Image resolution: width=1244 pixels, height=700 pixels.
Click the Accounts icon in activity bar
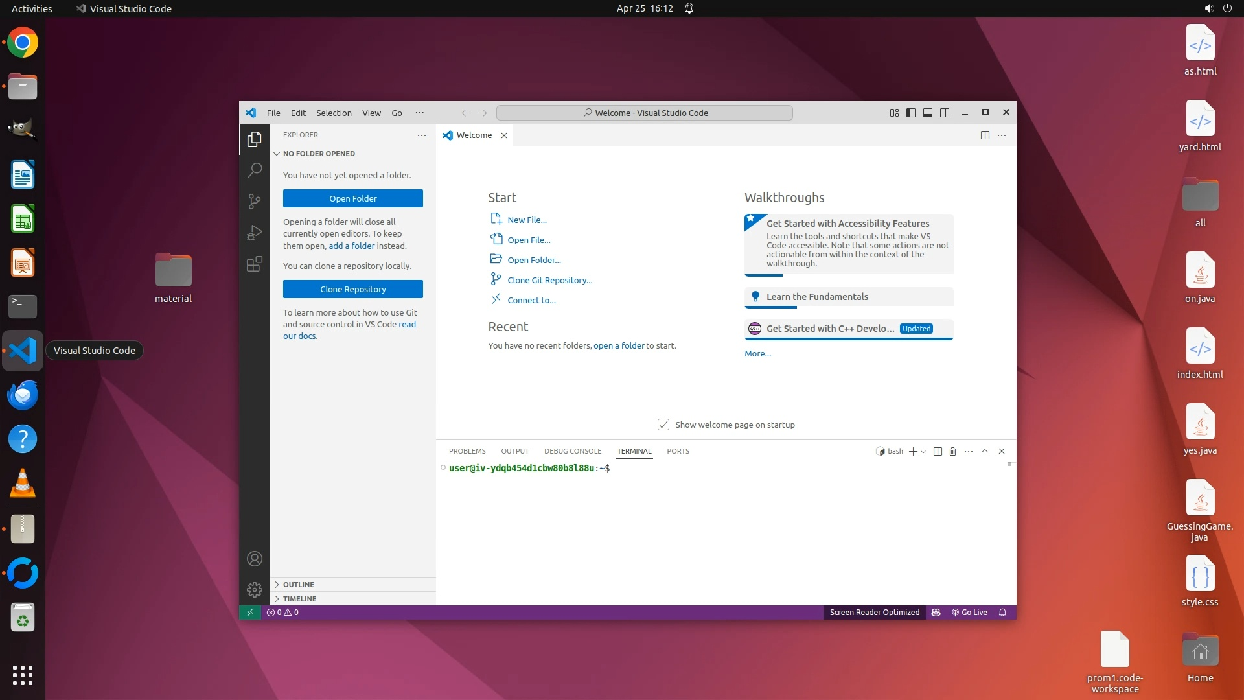(255, 559)
